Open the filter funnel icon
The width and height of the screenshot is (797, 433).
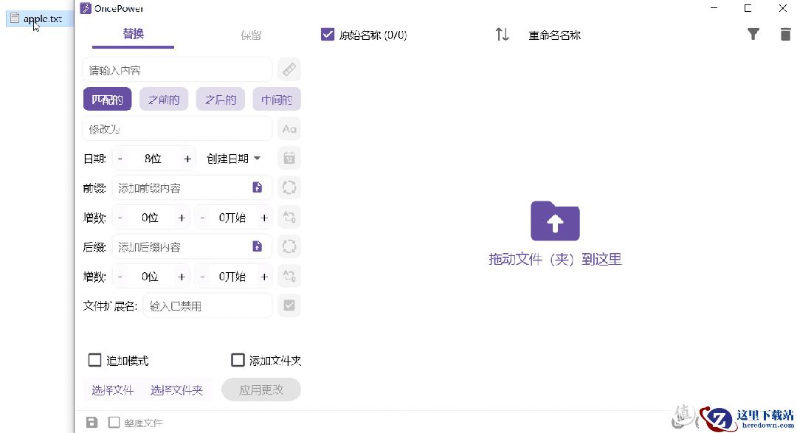753,35
